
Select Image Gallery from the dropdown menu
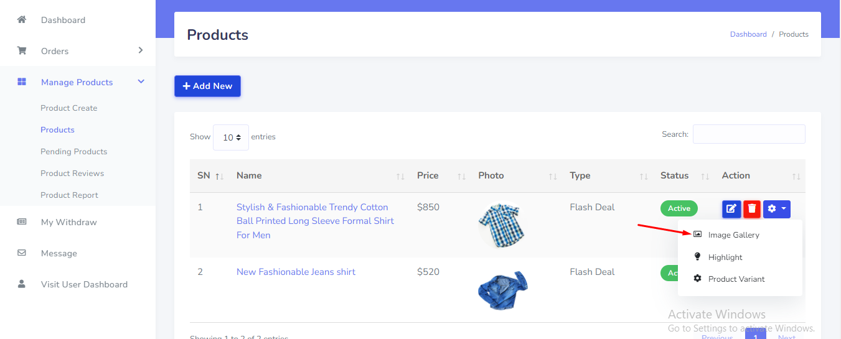[x=733, y=235]
